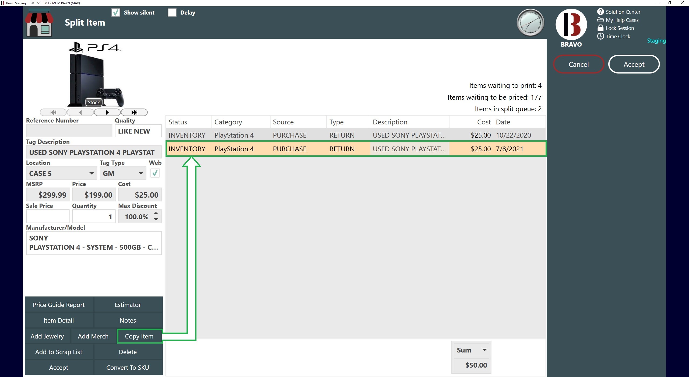Enable the Delay checkbox

pos(172,13)
